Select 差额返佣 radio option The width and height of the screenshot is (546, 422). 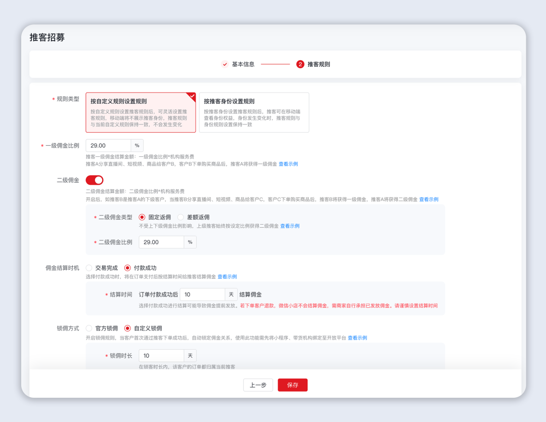pos(180,217)
